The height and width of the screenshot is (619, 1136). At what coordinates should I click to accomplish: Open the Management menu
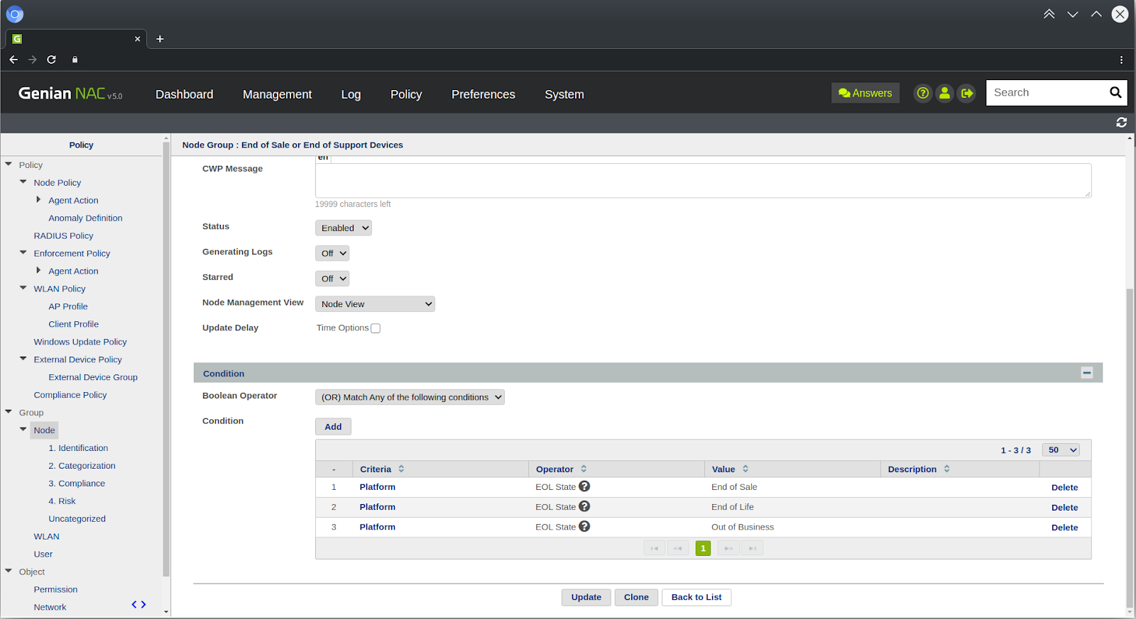coord(277,94)
